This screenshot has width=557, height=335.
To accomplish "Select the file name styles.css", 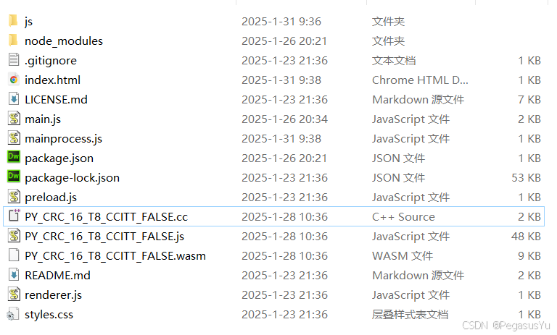I will (x=49, y=315).
